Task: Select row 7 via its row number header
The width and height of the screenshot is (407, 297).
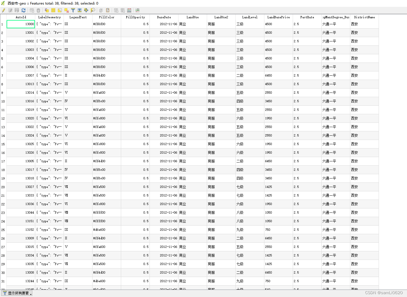Action: tap(3, 76)
